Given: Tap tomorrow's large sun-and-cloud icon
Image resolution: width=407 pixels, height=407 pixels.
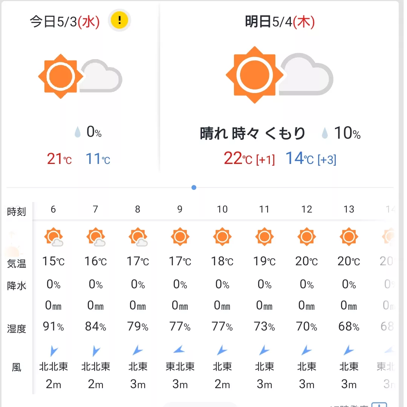Looking at the screenshot, I should tap(279, 75).
